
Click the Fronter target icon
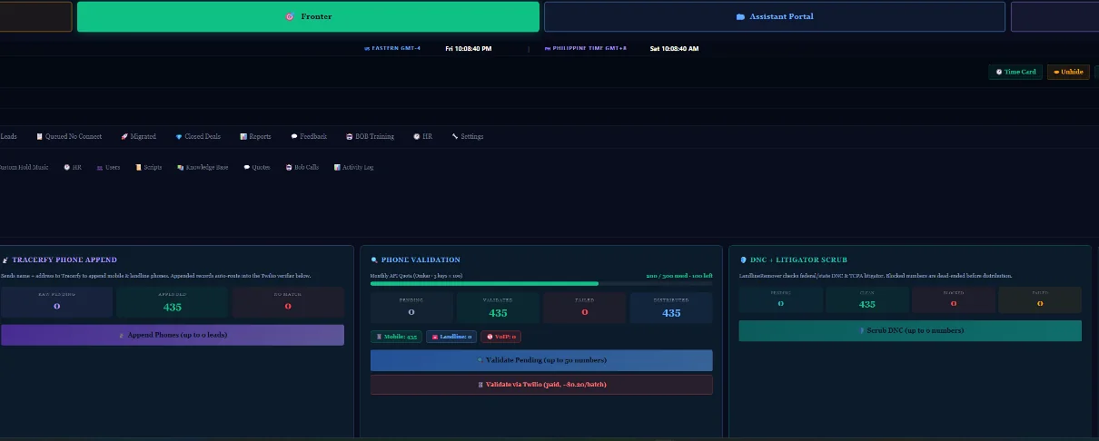pyautogui.click(x=290, y=16)
